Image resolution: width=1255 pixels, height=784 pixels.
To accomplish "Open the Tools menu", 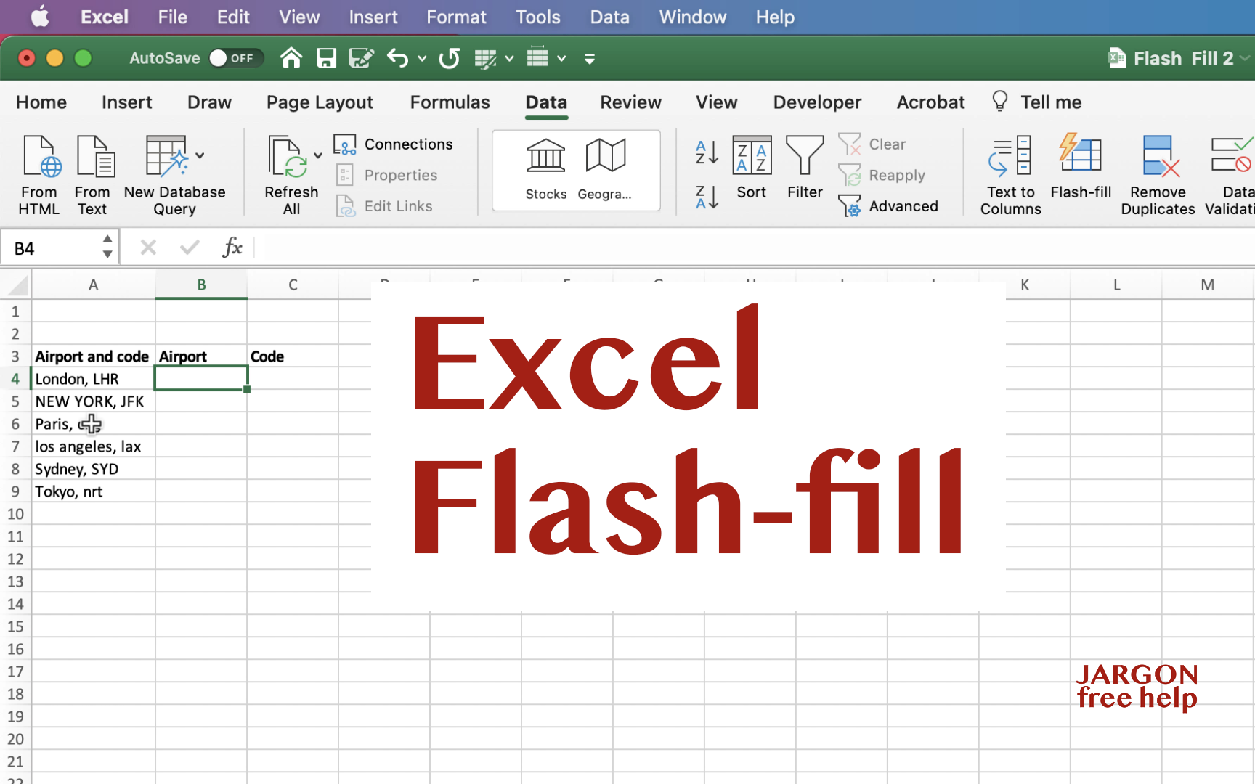I will pos(537,17).
